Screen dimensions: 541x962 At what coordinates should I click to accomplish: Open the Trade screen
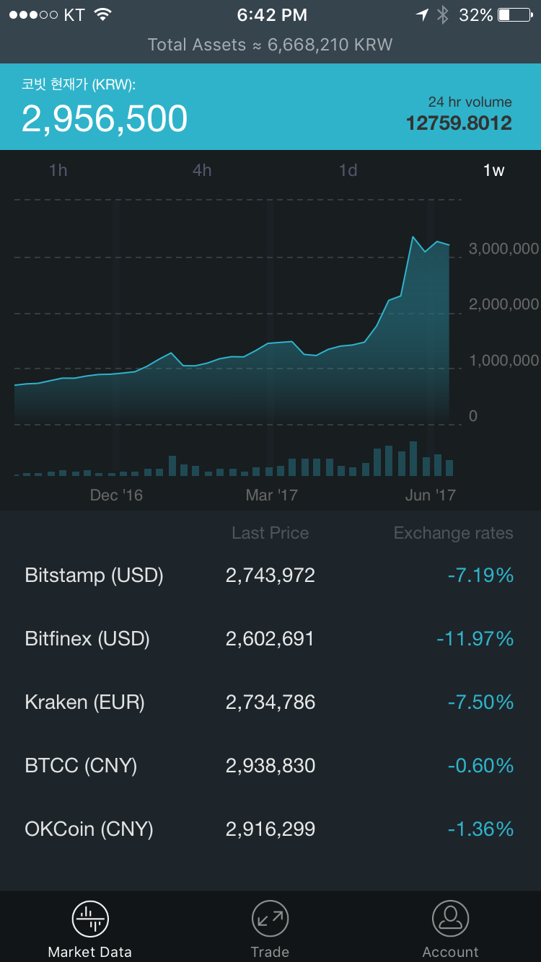coord(270,928)
